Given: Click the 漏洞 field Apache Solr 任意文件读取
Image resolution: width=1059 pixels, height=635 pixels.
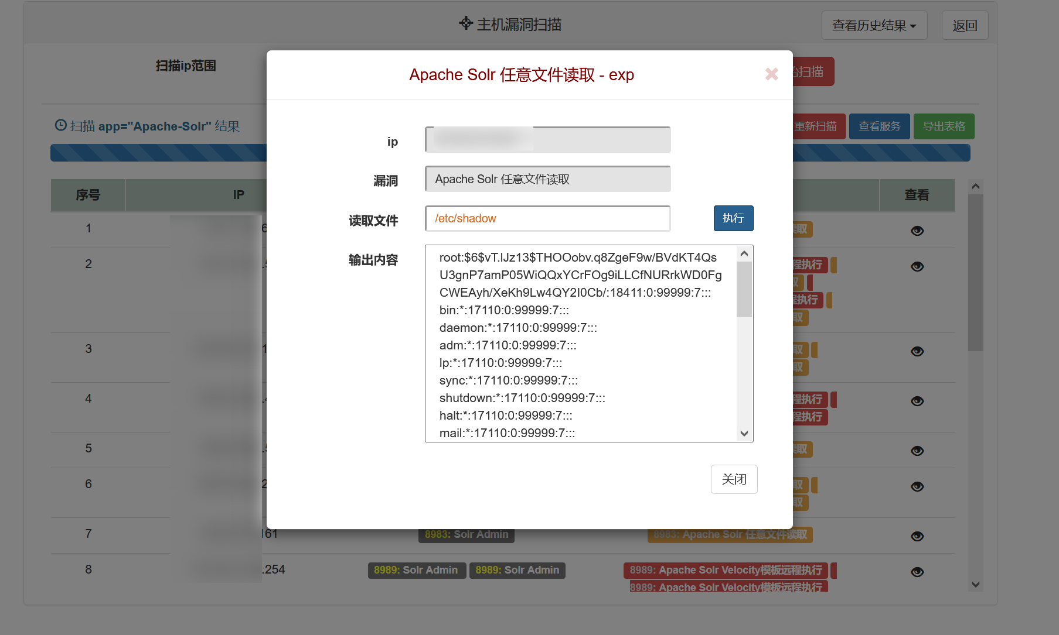Looking at the screenshot, I should [547, 179].
